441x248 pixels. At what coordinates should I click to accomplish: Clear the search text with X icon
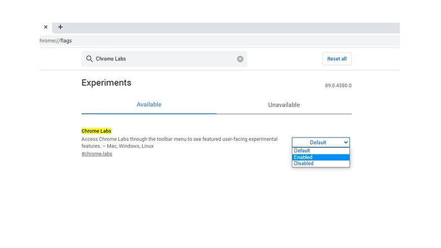(x=240, y=59)
